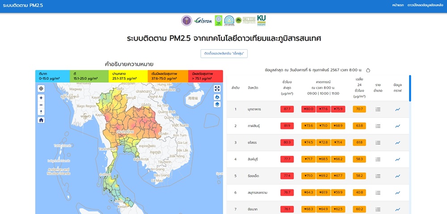Click ติดตั้งแอปพลิเคชัน "เช็คฝุ่น" button
447x214 pixels.
point(224,53)
